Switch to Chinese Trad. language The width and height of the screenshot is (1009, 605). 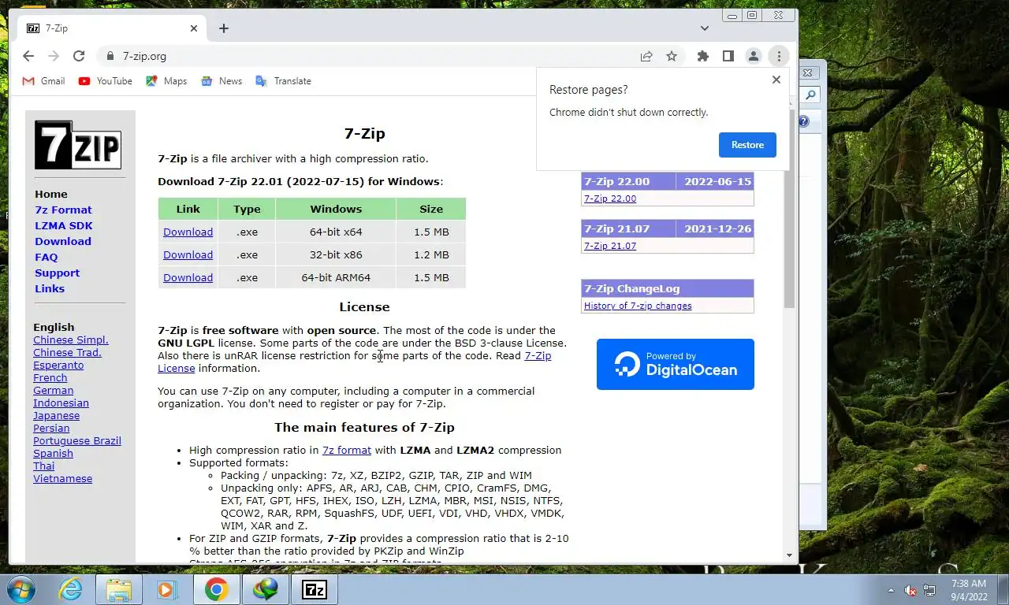pyautogui.click(x=67, y=352)
